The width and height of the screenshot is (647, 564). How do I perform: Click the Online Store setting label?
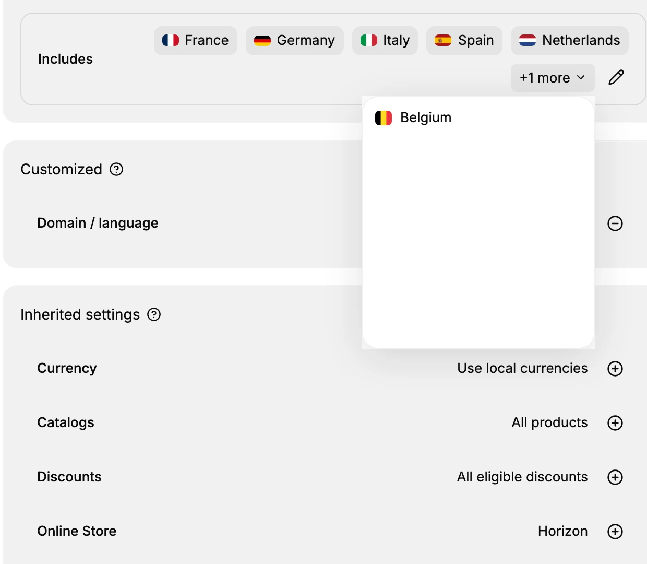77,531
